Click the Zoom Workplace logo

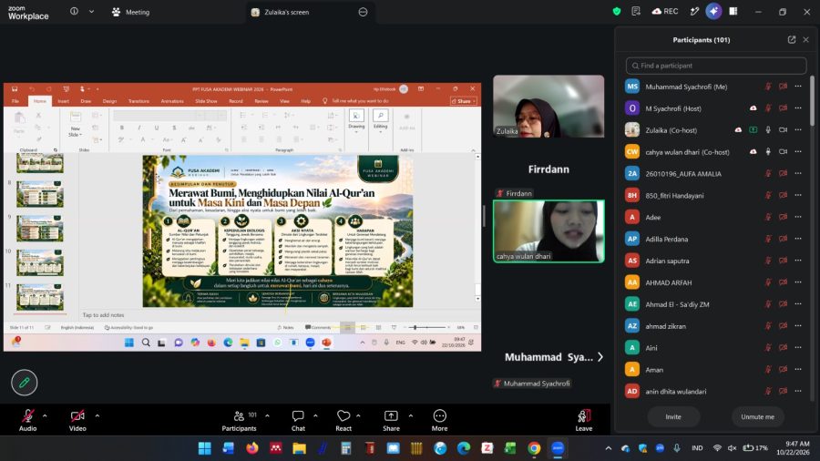(28, 13)
